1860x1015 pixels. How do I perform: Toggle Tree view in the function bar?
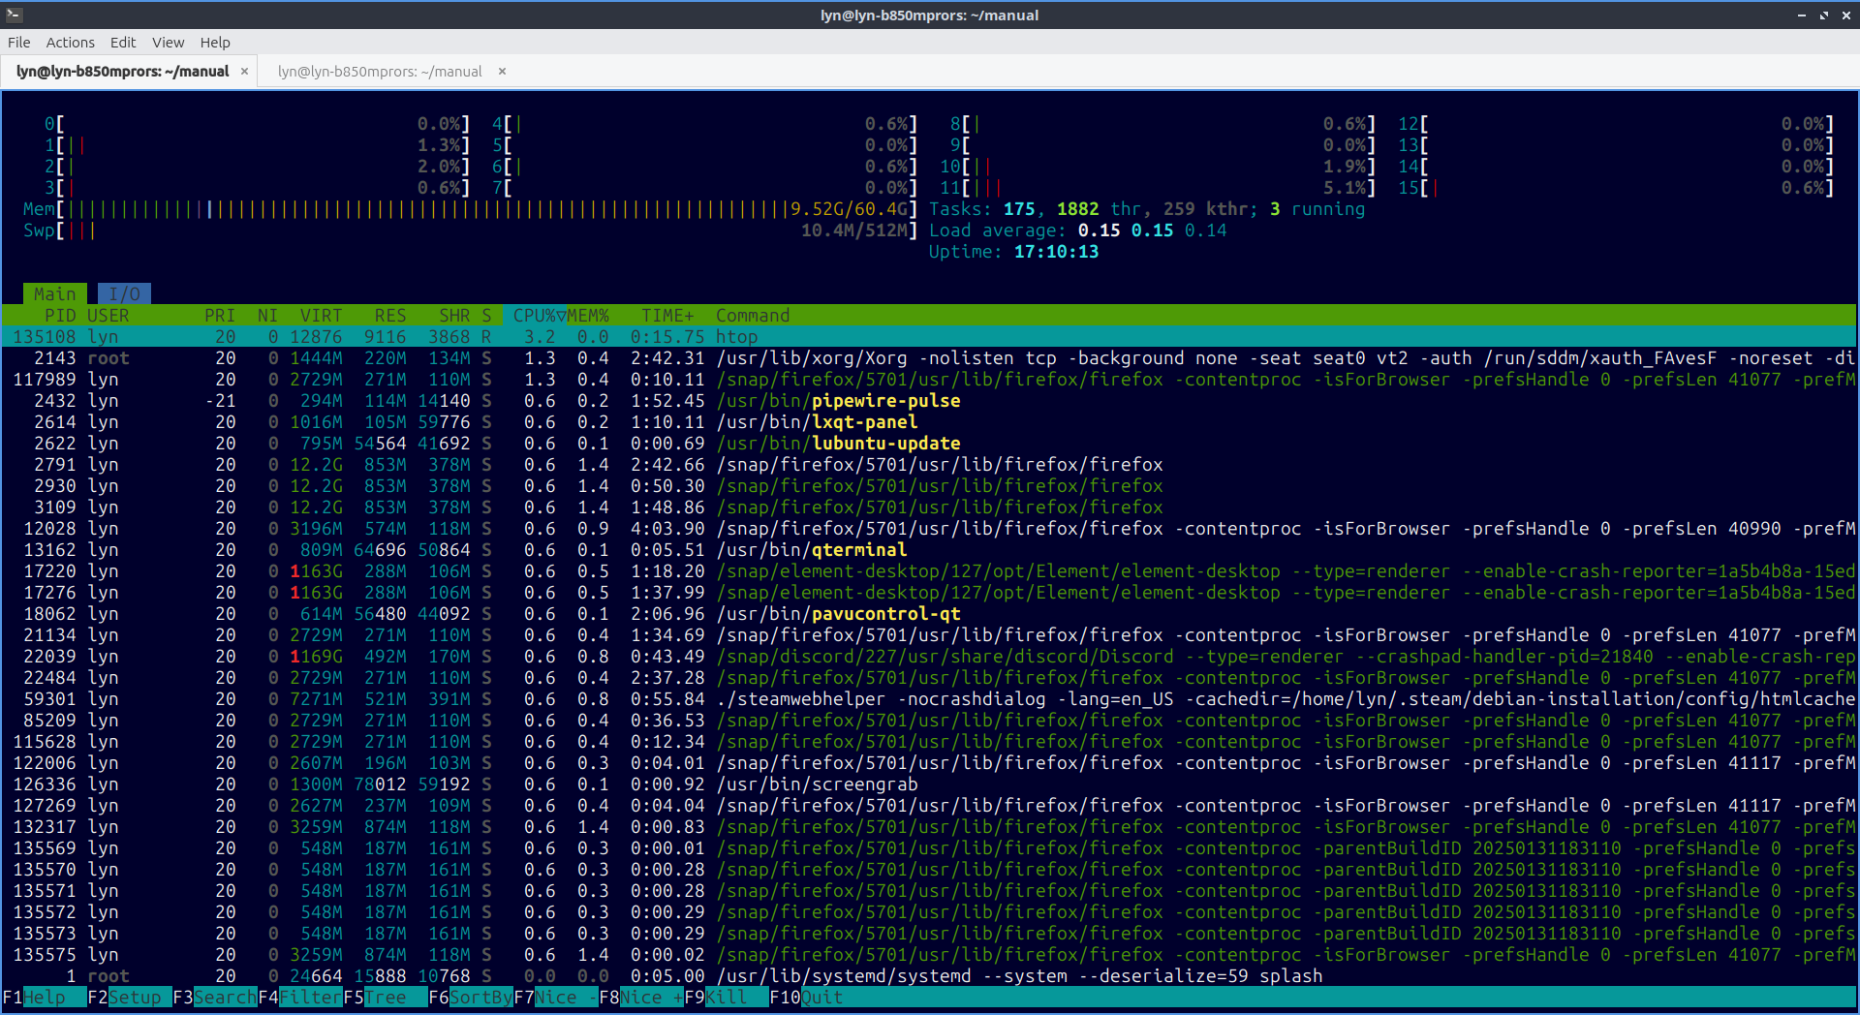[x=385, y=998]
